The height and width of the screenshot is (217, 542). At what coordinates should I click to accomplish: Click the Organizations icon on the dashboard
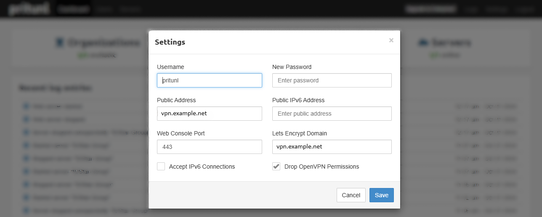[x=60, y=42]
